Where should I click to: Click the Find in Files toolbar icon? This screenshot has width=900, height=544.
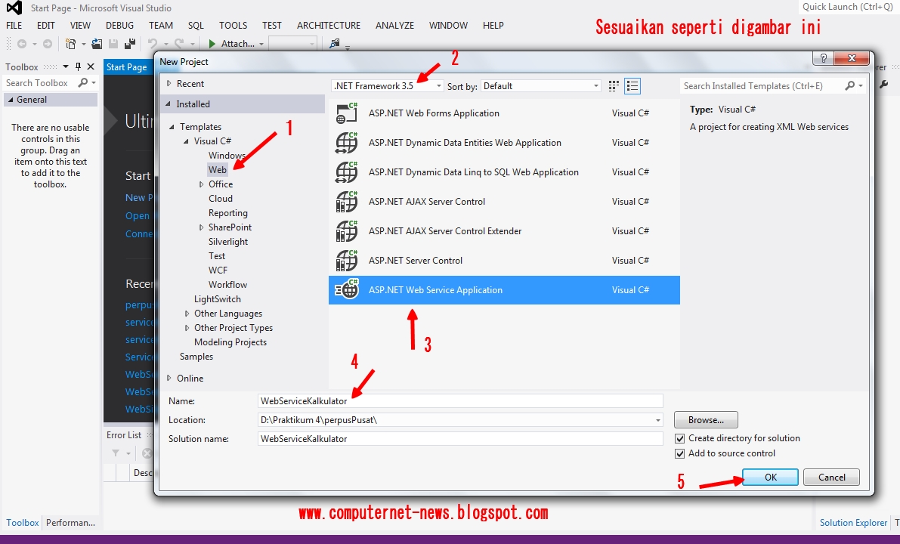(334, 44)
